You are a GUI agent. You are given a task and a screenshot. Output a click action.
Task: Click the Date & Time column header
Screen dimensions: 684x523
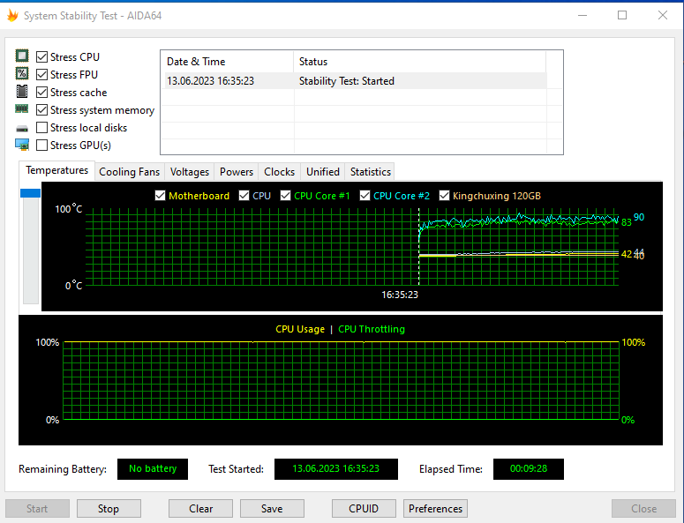pyautogui.click(x=227, y=62)
